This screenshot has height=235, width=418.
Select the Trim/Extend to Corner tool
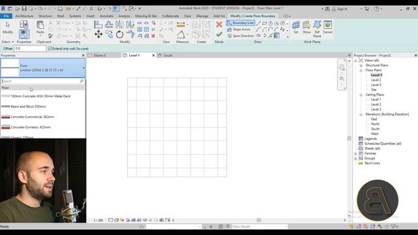coord(131,34)
